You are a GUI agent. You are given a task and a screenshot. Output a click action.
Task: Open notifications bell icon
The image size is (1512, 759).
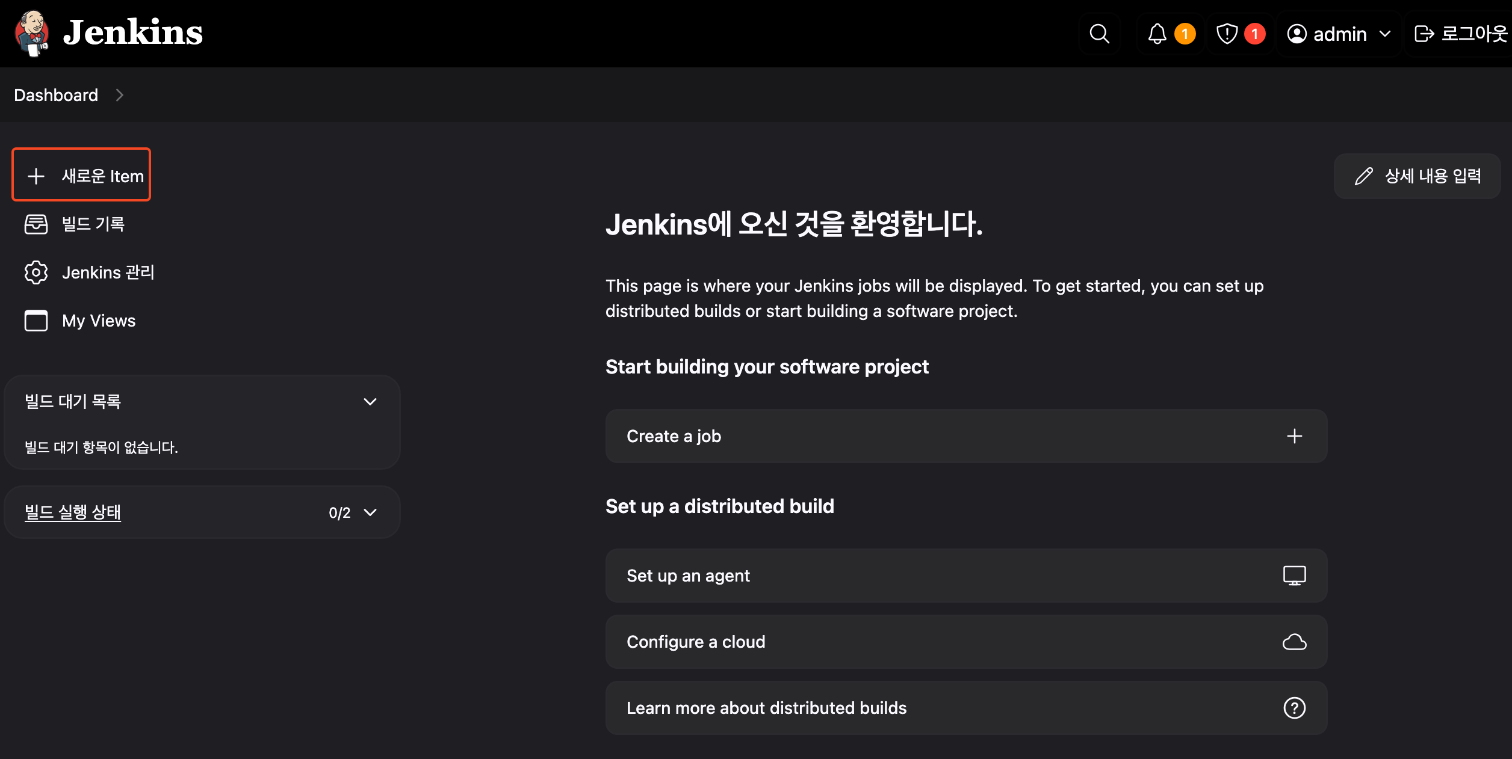coord(1157,34)
